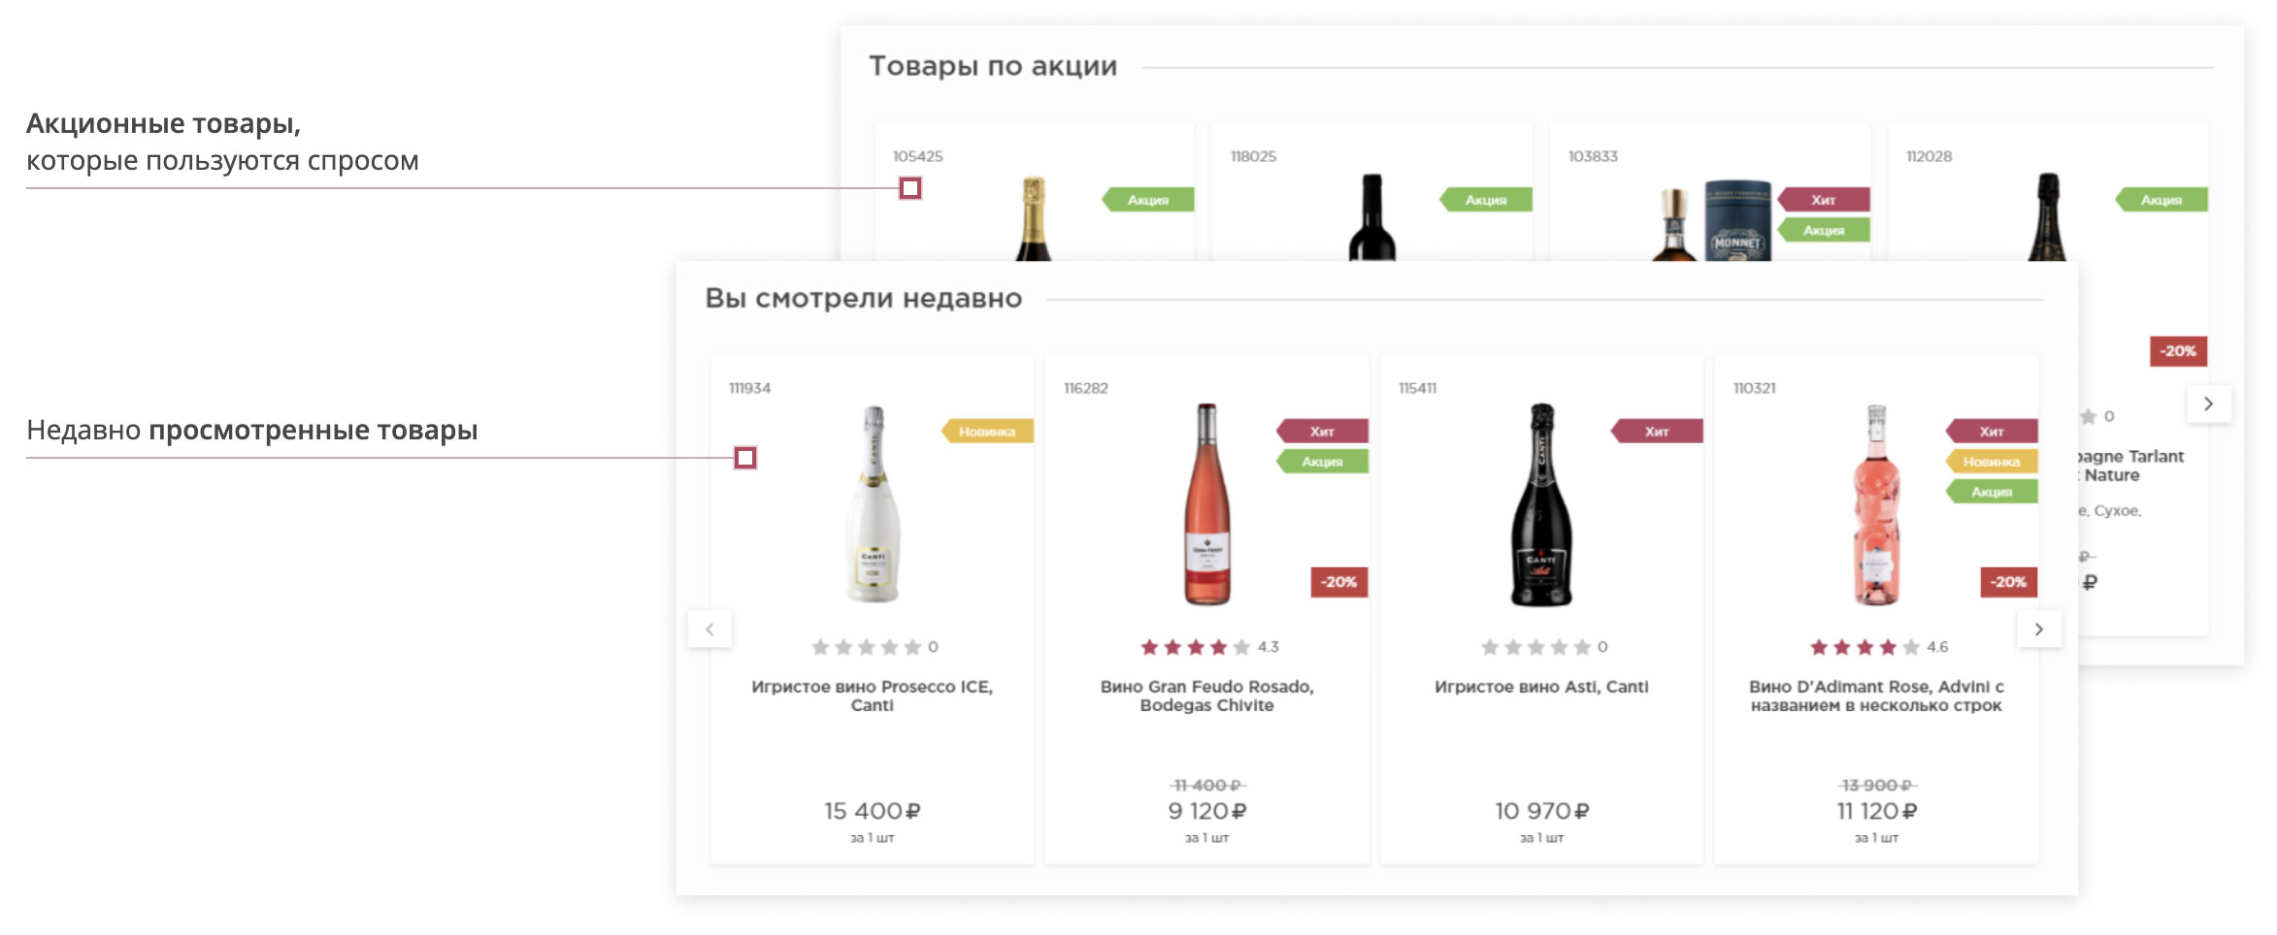Click the Asti Canti bottle image
Viewport: 2277px width, 935px height.
pyautogui.click(x=1541, y=504)
